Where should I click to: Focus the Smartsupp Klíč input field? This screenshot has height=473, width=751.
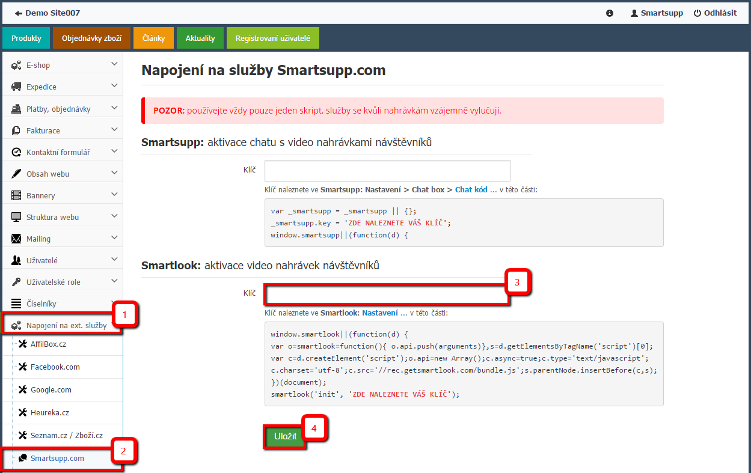pos(387,171)
